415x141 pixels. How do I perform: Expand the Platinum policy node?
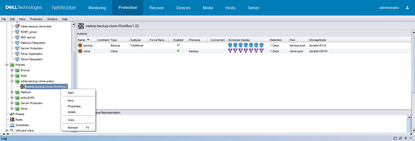[12, 92]
